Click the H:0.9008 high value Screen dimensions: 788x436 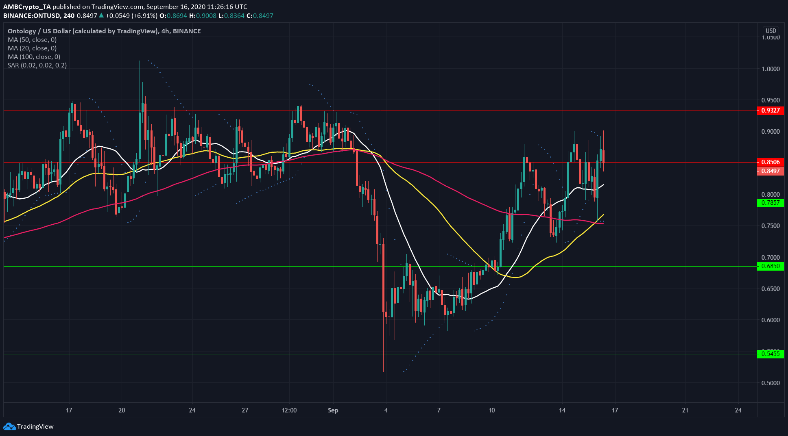[x=203, y=16]
